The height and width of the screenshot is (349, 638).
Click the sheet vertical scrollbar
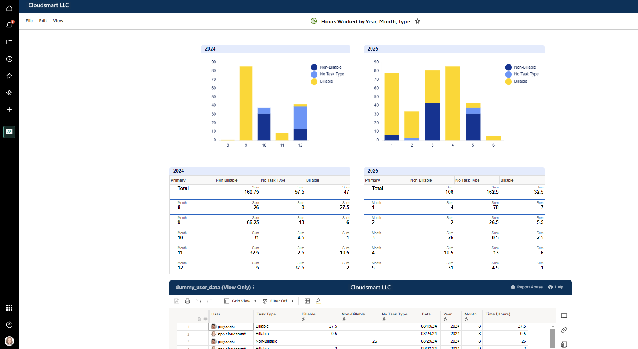pyautogui.click(x=553, y=338)
